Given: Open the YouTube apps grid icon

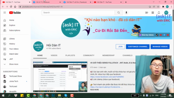Looking at the screenshot, I should coord(153,13).
